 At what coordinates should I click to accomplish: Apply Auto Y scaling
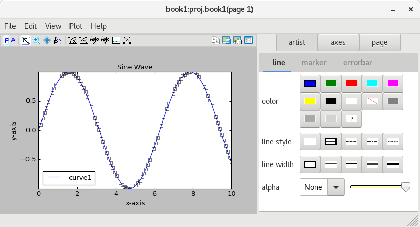pyautogui.click(x=105, y=41)
